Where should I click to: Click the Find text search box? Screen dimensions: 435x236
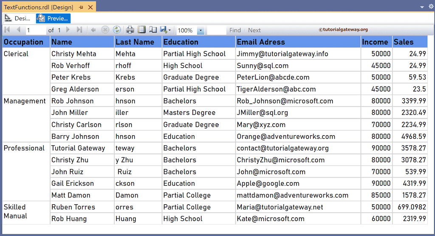[x=216, y=30]
